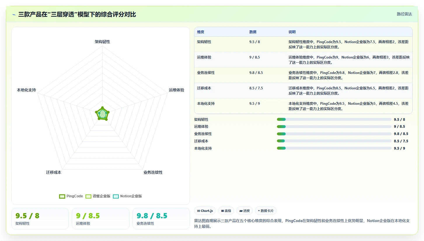Click the 说明 column header
This screenshot has height=241, width=424.
coord(292,32)
